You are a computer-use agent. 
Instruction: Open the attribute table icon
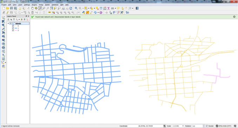point(101,8)
